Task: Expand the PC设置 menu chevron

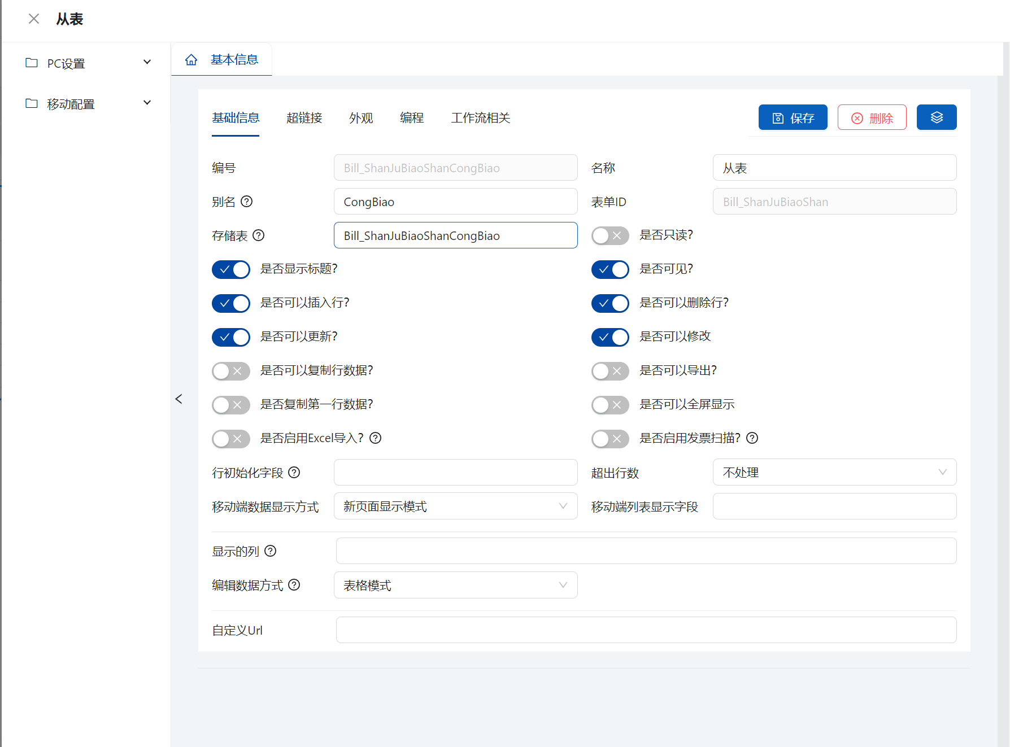Action: [147, 62]
